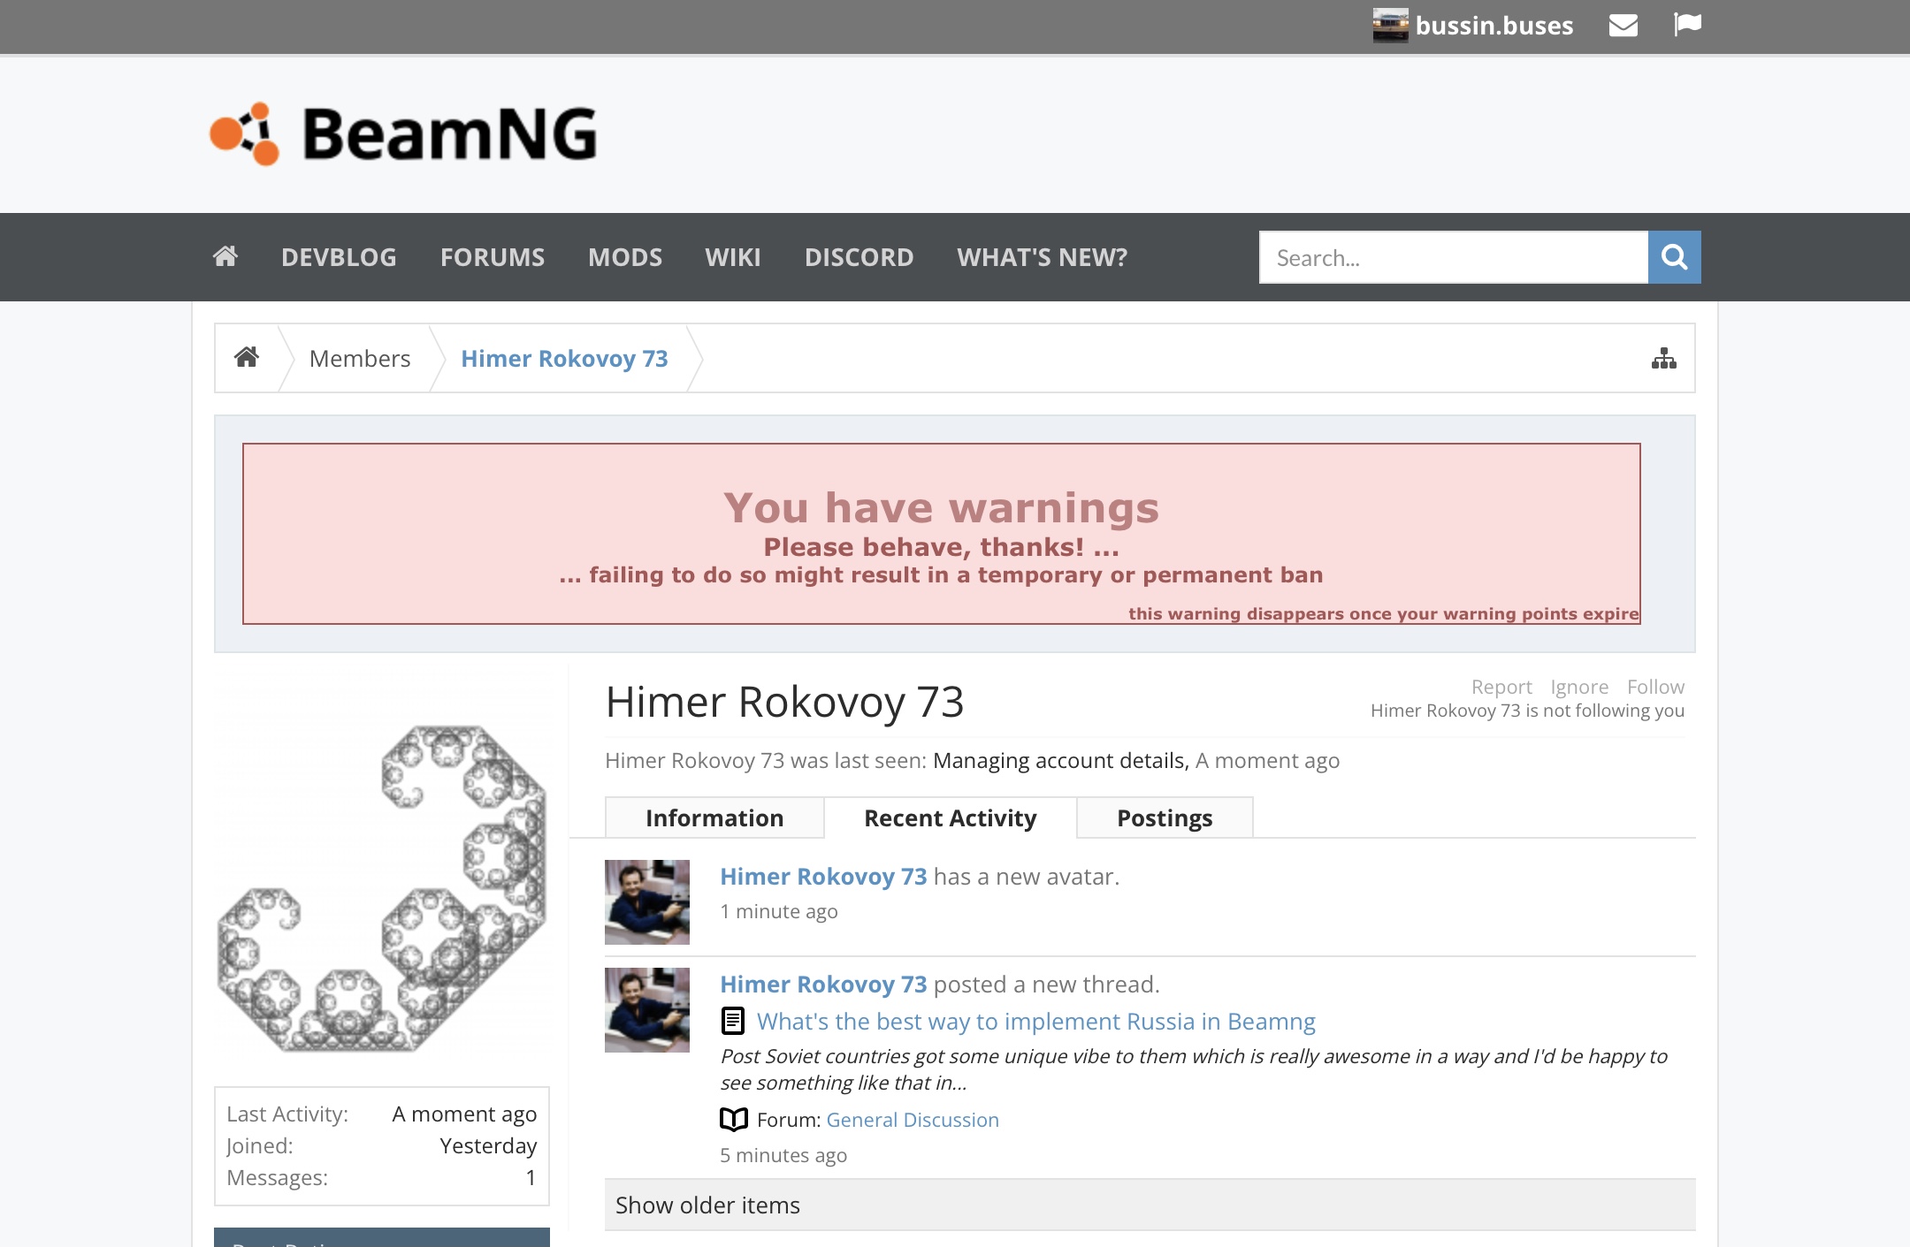The width and height of the screenshot is (1910, 1247).
Task: Click the blue search magnifier button
Action: pos(1675,257)
